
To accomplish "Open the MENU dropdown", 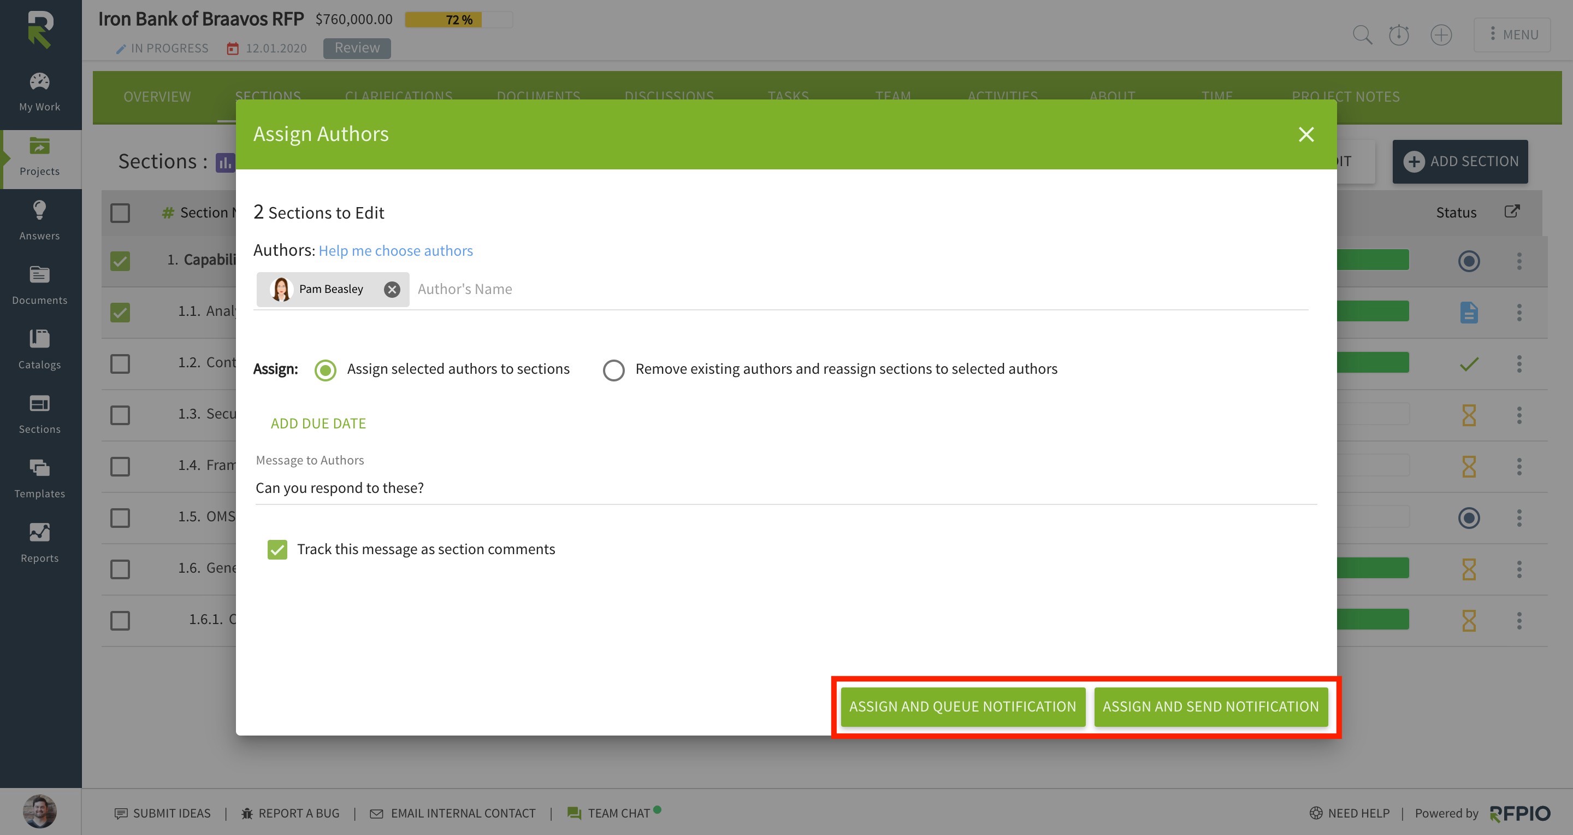I will pos(1512,35).
